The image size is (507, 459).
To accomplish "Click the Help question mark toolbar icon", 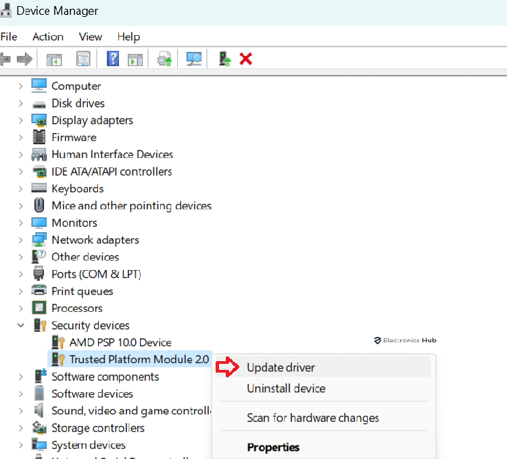I will point(113,59).
